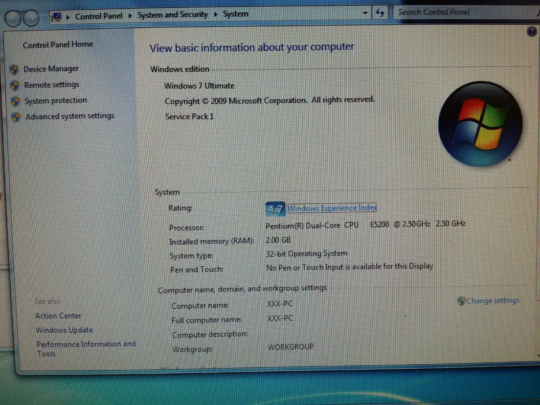540x405 pixels.
Task: Click the shield icon beside Remote settings
Action: coord(15,85)
